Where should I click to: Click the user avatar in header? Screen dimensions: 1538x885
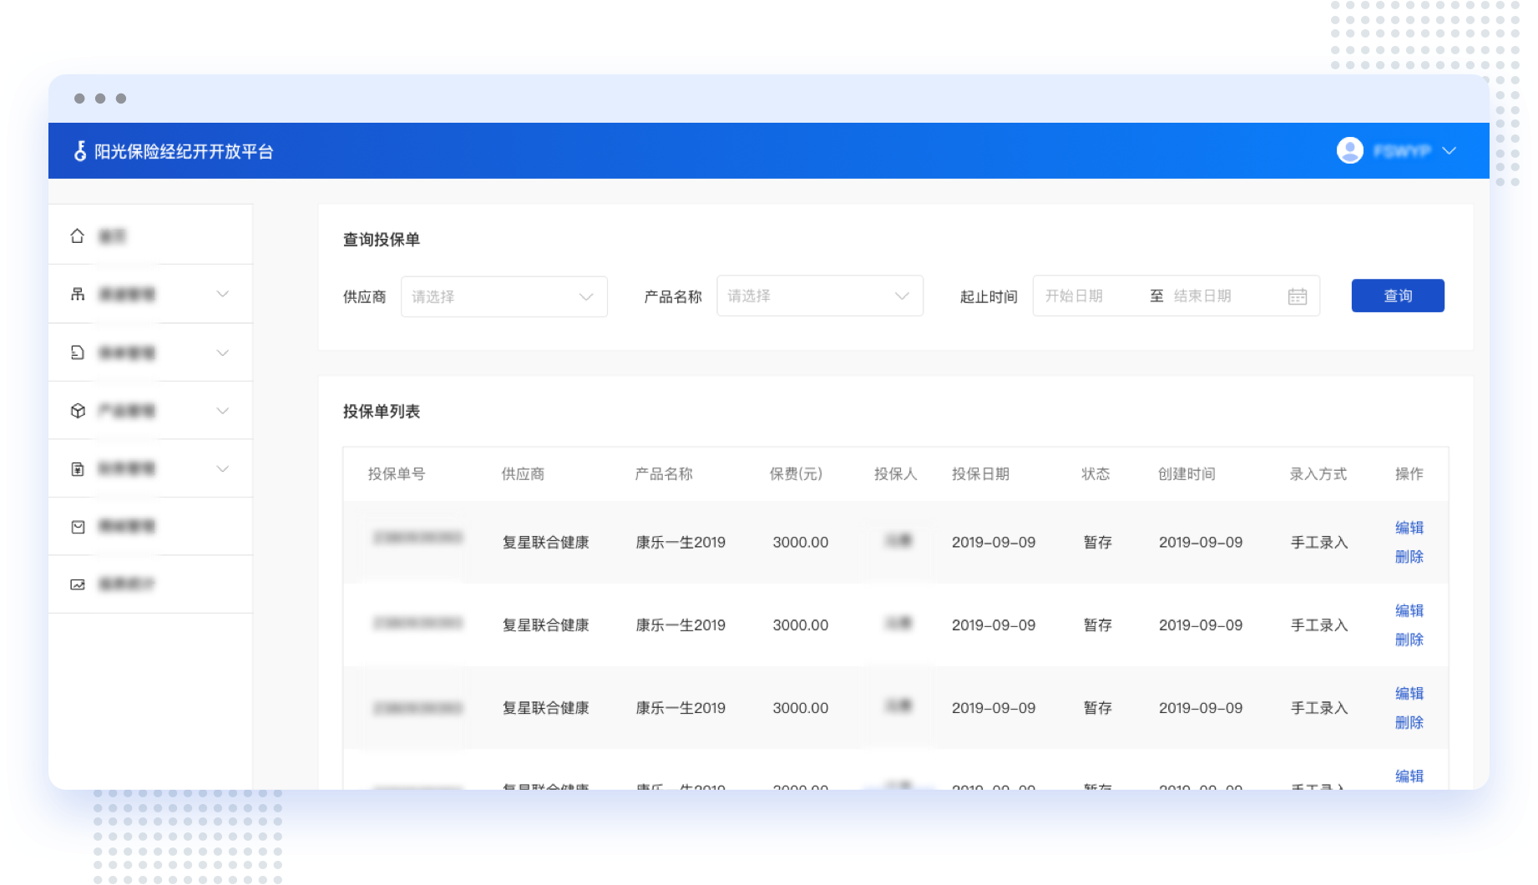(1350, 150)
